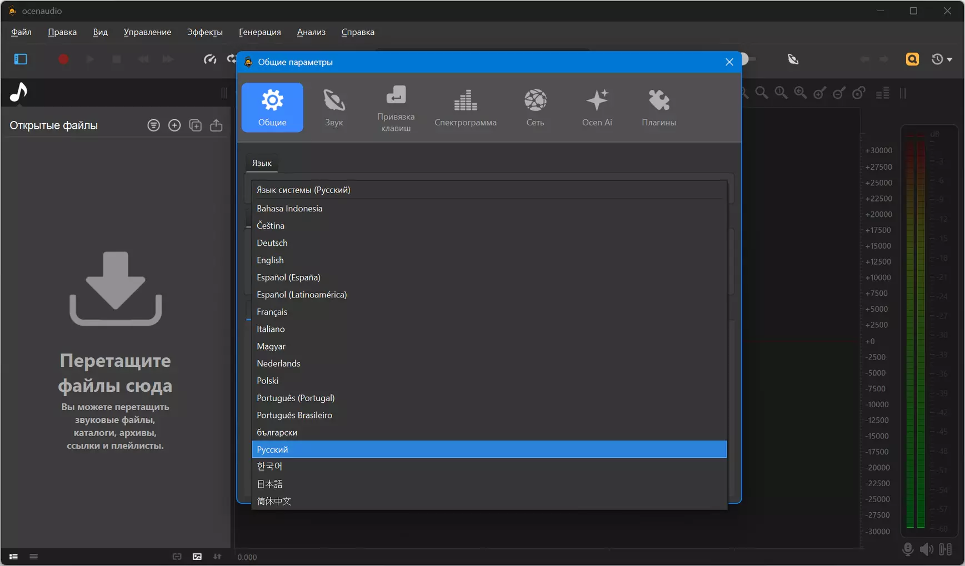Toggle the speaker volume icon
The width and height of the screenshot is (965, 566).
click(x=926, y=549)
